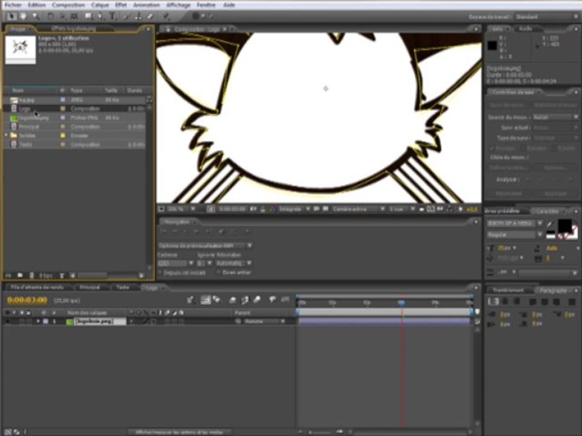Open the font family dropdown in Character
Screen dimensions: 582x436
tap(515, 223)
